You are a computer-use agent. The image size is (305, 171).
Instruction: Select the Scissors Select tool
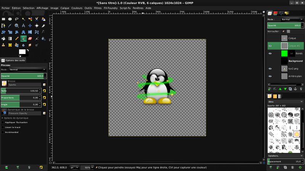(x=37, y=19)
